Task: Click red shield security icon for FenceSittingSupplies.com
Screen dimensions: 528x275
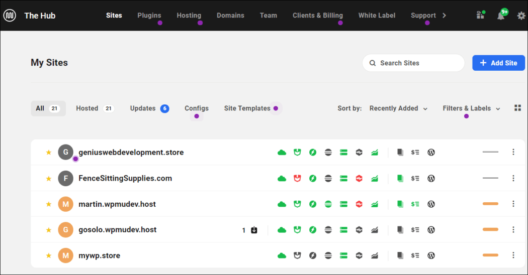Action: click(x=297, y=178)
